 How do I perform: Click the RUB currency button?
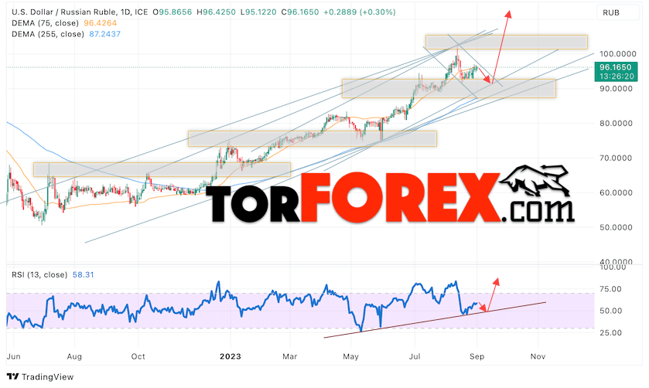point(617,12)
